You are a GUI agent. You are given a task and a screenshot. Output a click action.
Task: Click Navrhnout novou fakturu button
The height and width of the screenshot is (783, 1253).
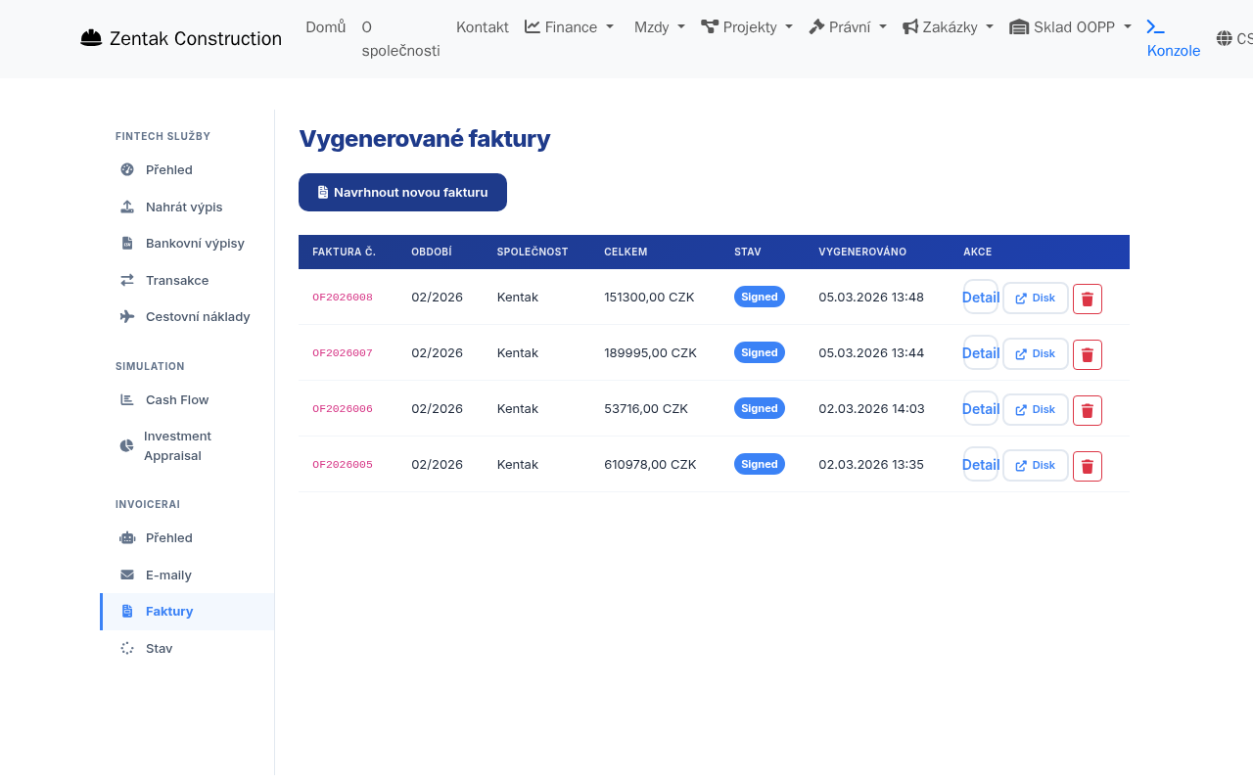pos(402,192)
